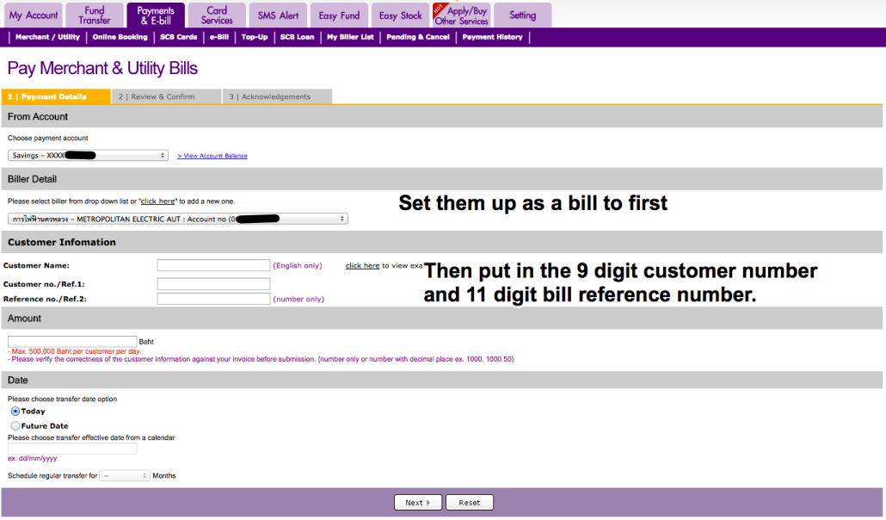Click the Next button
The image size is (886, 520).
click(418, 502)
